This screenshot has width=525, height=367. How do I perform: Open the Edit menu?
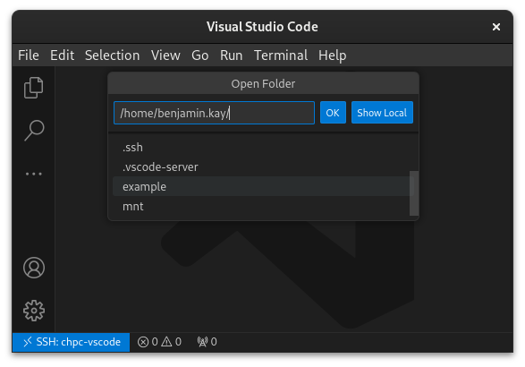click(62, 55)
